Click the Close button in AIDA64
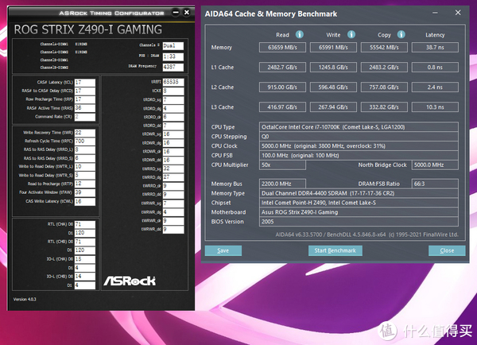This screenshot has height=345, width=477. [x=447, y=250]
